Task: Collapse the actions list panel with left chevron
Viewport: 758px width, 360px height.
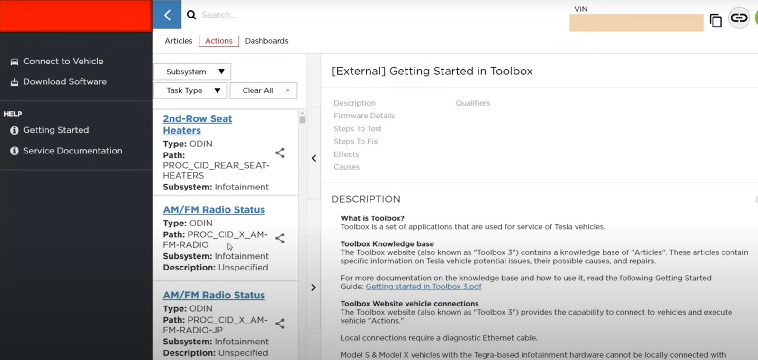Action: pyautogui.click(x=314, y=158)
